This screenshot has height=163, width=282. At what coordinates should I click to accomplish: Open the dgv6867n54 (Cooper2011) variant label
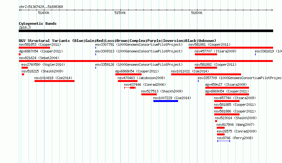(x=41, y=51)
